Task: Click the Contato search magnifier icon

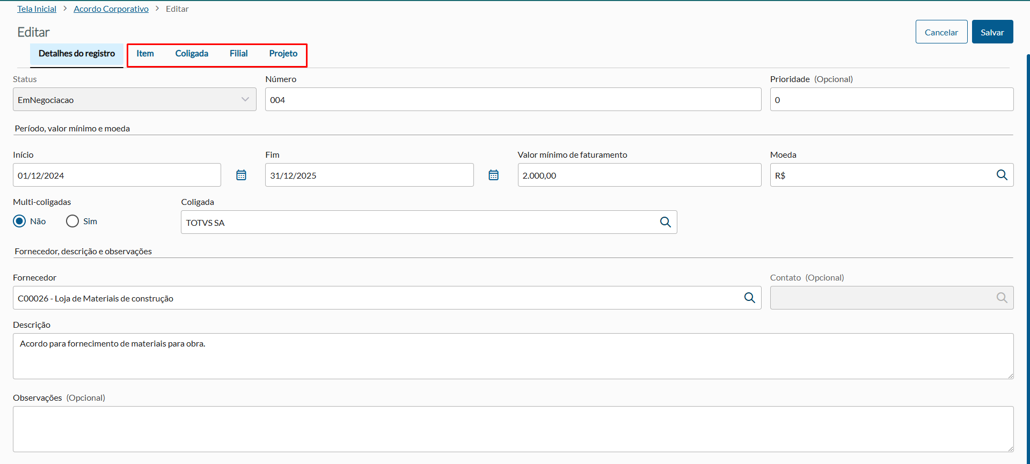Action: pyautogui.click(x=1002, y=298)
